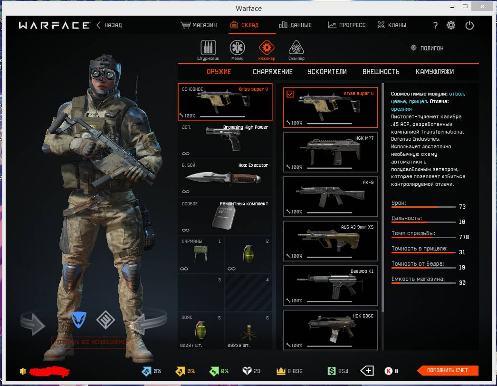Click the прицел module link

pos(418,102)
